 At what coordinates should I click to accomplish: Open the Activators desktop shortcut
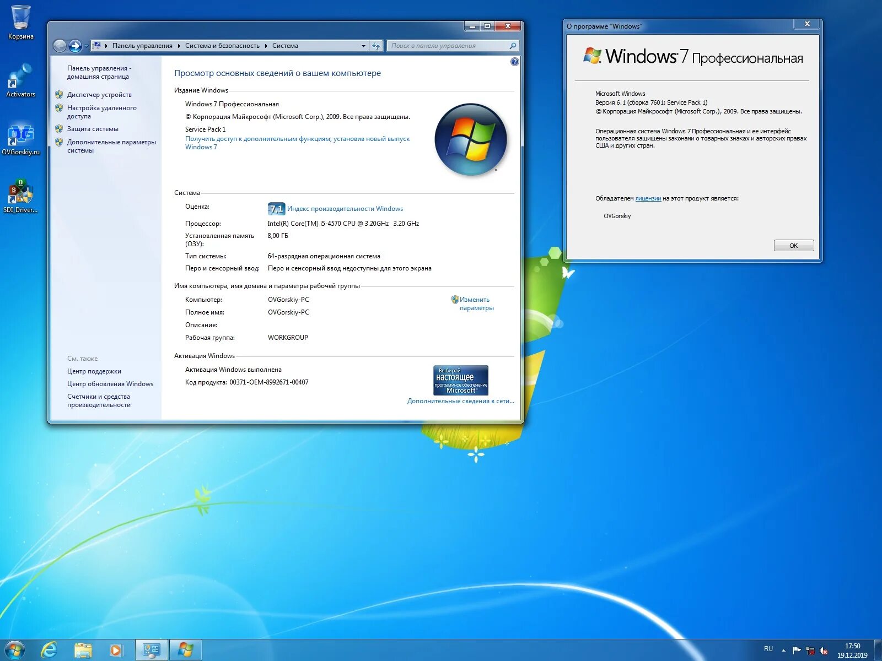pos(21,80)
